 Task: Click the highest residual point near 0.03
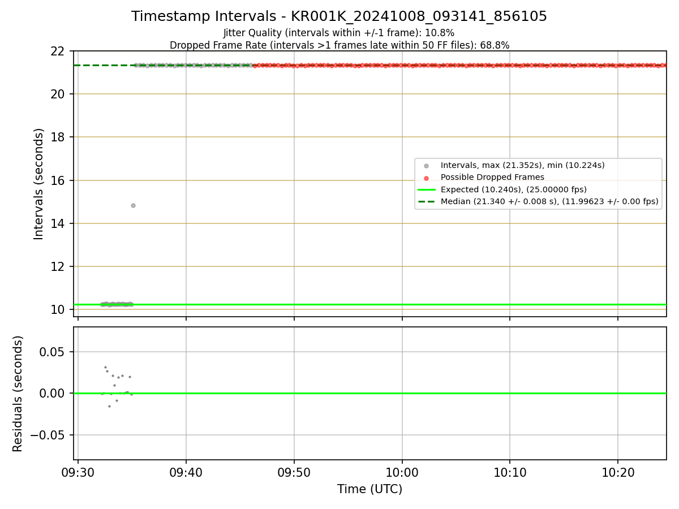click(x=105, y=367)
